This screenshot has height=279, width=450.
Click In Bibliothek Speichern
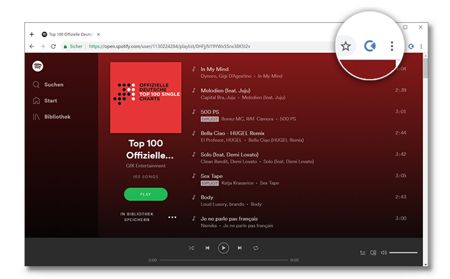point(136,217)
